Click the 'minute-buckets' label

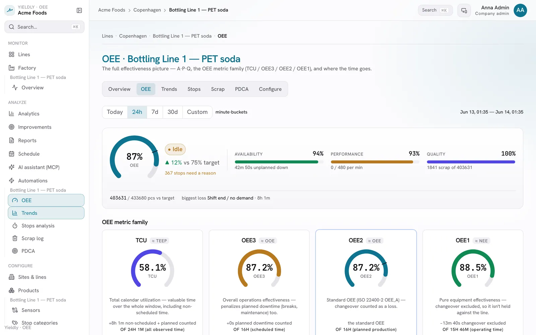(231, 112)
